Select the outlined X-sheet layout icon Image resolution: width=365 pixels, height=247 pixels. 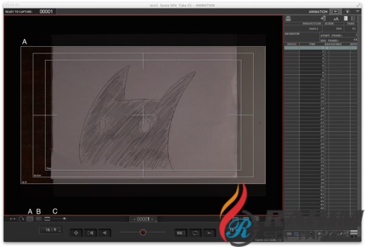coord(353,18)
